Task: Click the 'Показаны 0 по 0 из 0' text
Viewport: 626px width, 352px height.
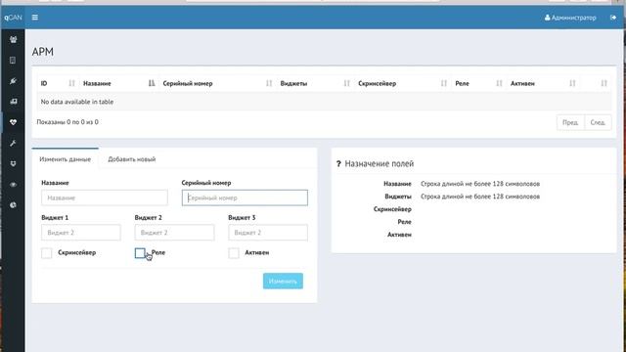Action: click(x=67, y=122)
